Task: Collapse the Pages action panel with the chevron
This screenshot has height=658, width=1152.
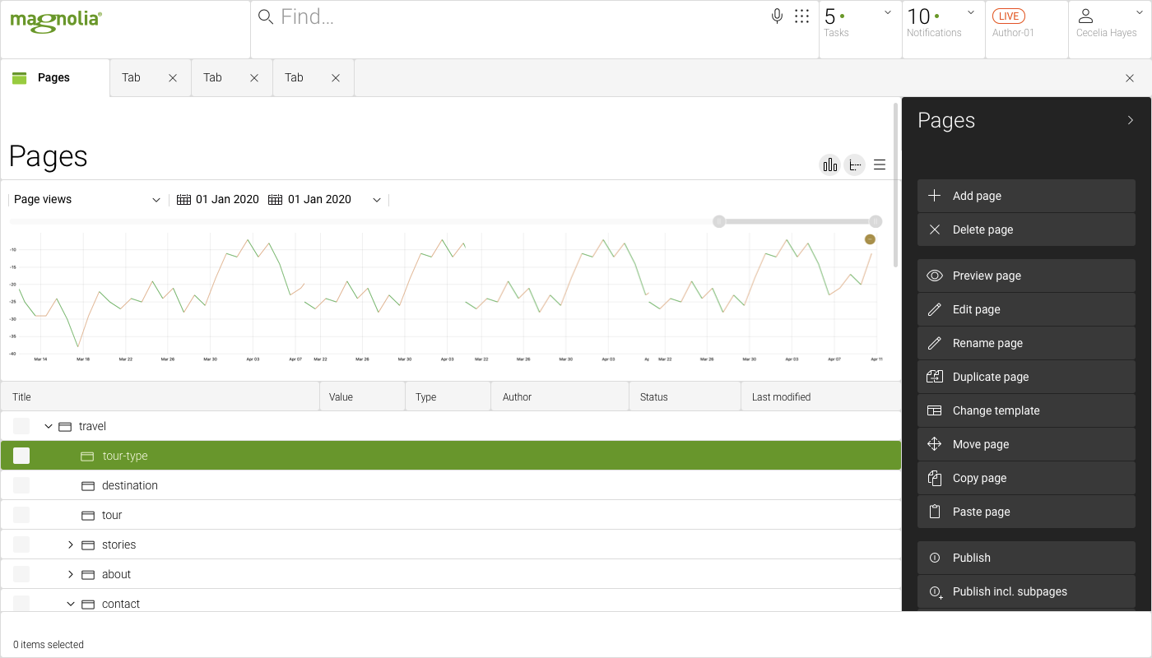Action: (1130, 119)
